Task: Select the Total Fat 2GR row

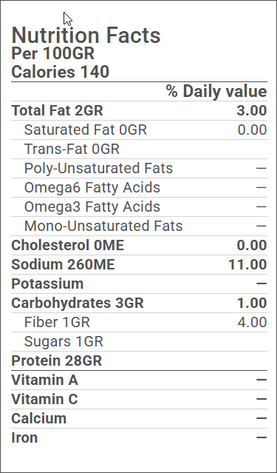Action: pos(139,110)
